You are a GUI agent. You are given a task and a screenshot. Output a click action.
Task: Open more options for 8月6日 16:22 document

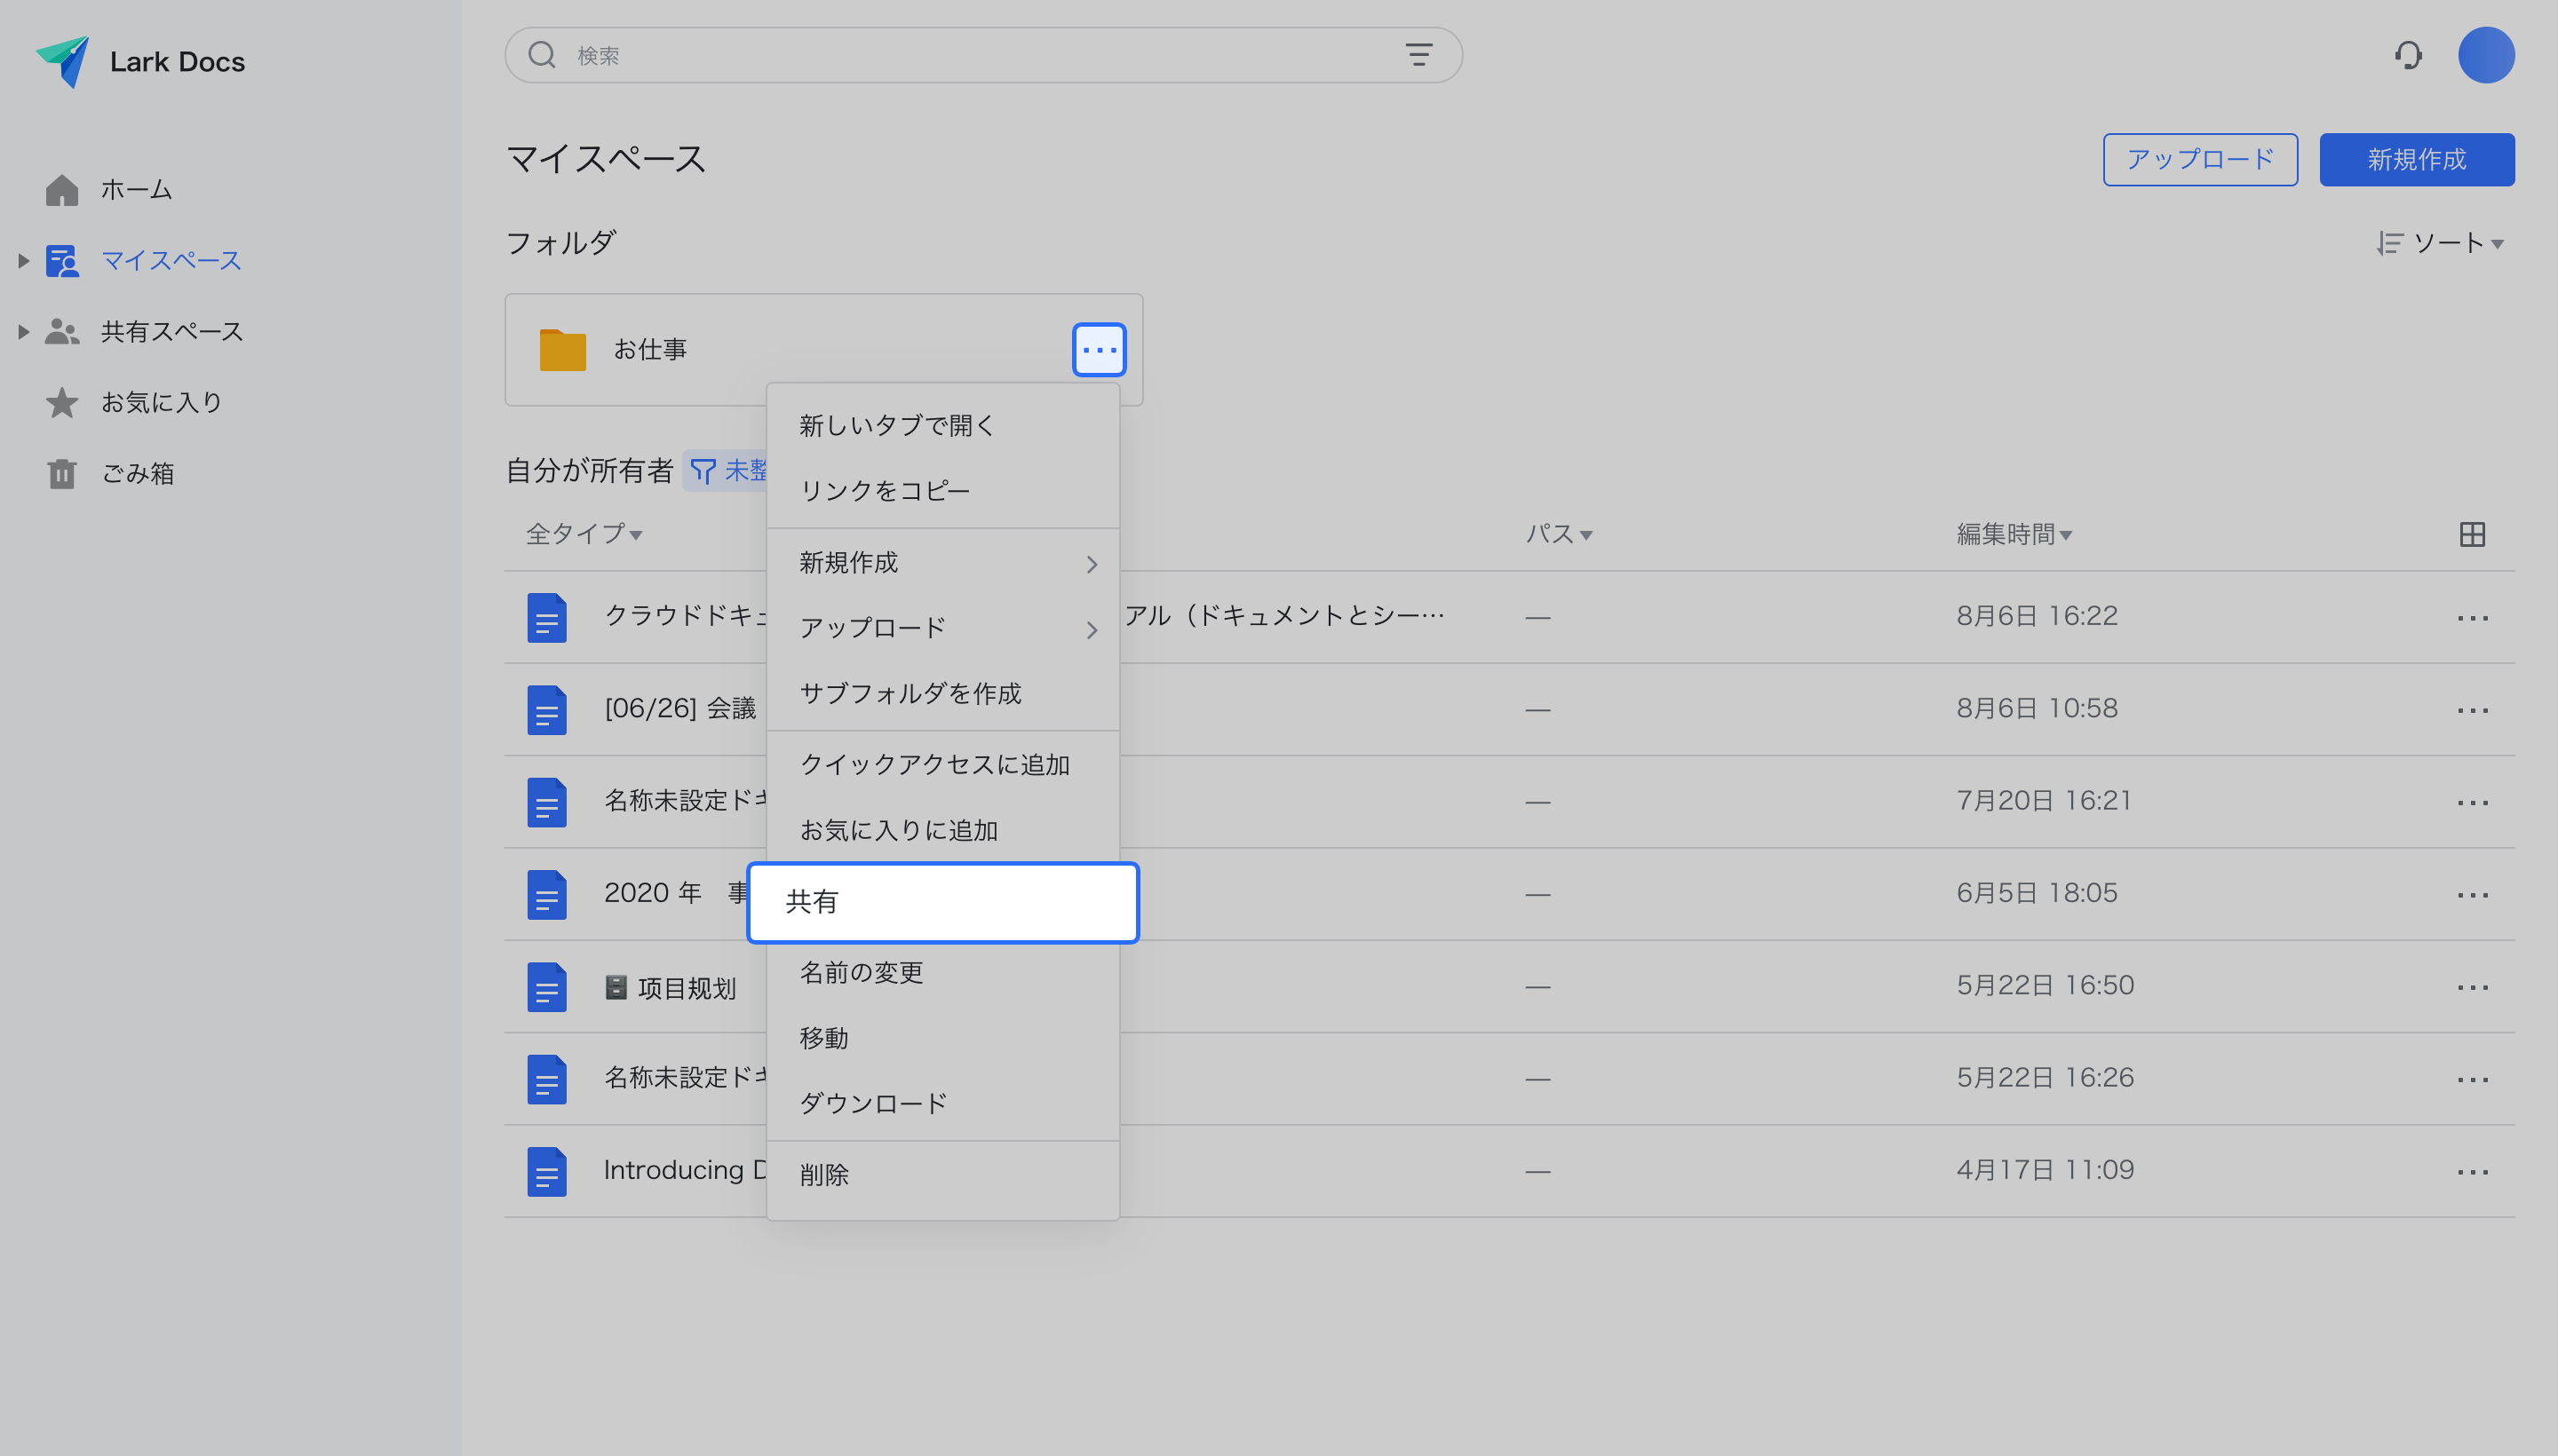[x=2472, y=617]
